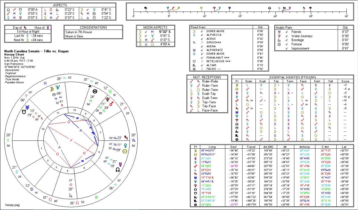Click the Sun glyph in the chart wheel
358x210 pixels.
[125, 151]
